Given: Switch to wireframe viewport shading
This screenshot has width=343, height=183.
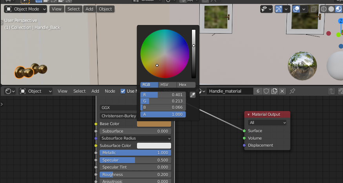Looking at the screenshot, I should 323,9.
